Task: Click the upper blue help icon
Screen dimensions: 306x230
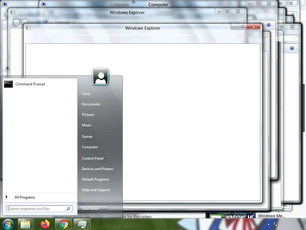Action: point(269,25)
